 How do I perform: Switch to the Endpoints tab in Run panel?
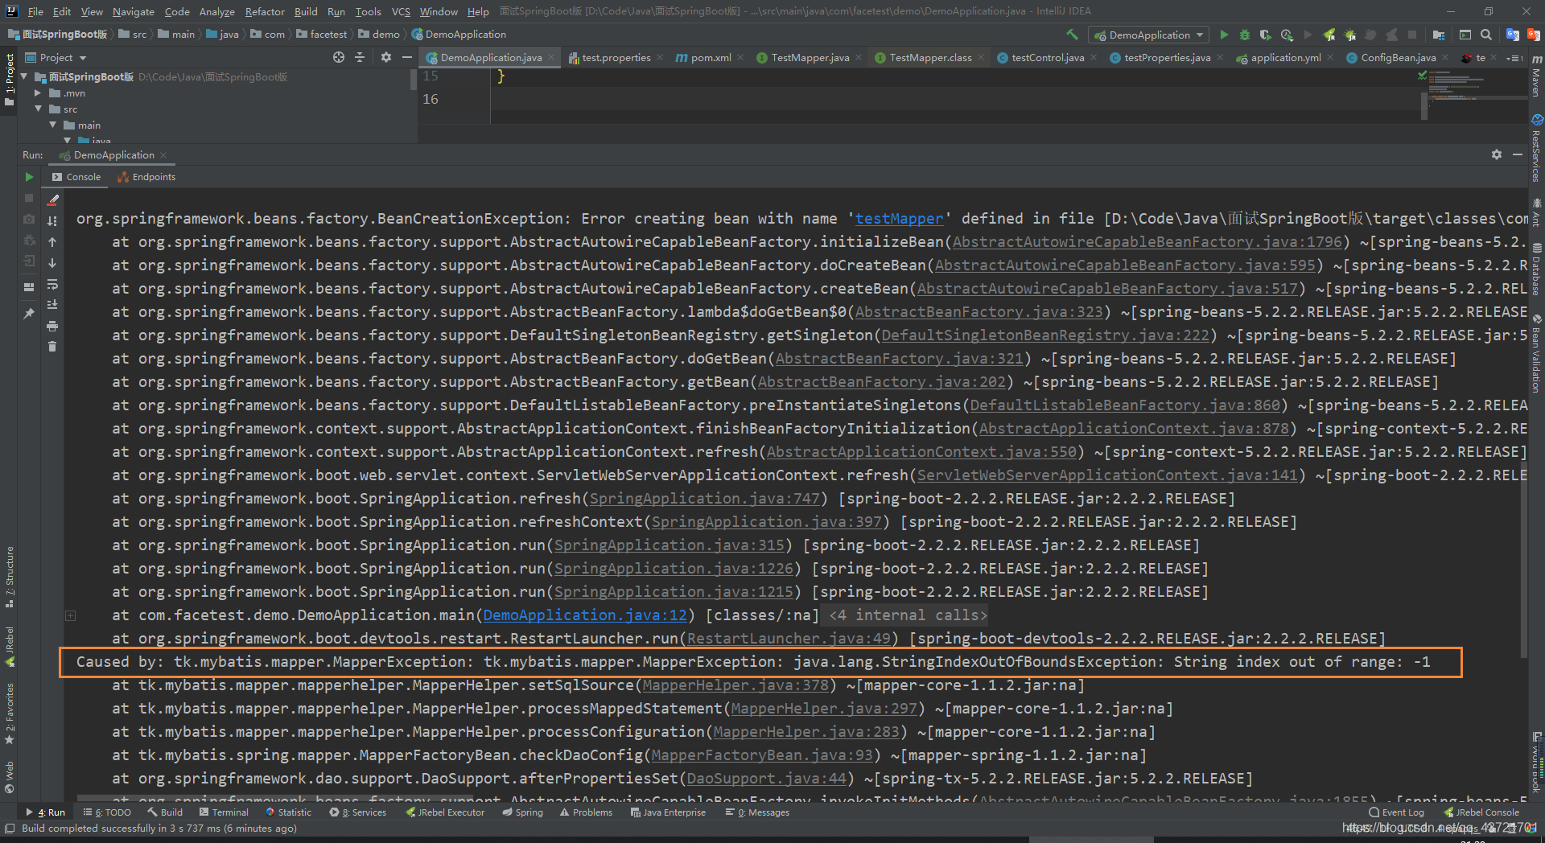146,177
